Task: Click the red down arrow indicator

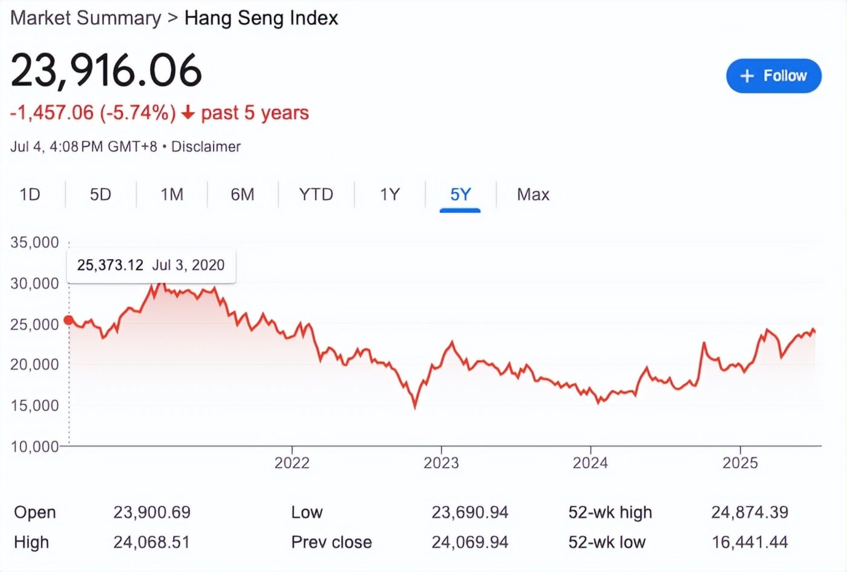Action: 188,113
